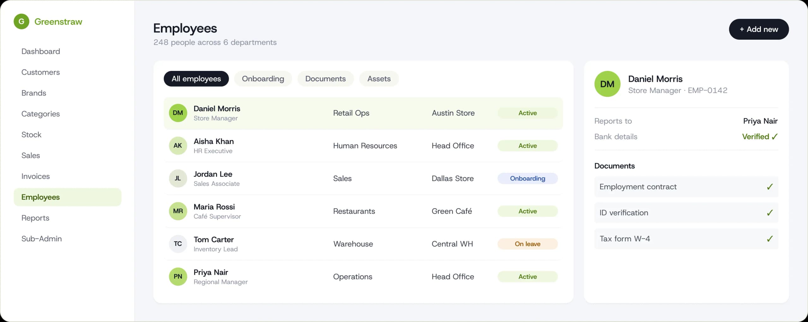The height and width of the screenshot is (322, 808).
Task: Select Employees in the sidebar
Action: tap(68, 197)
